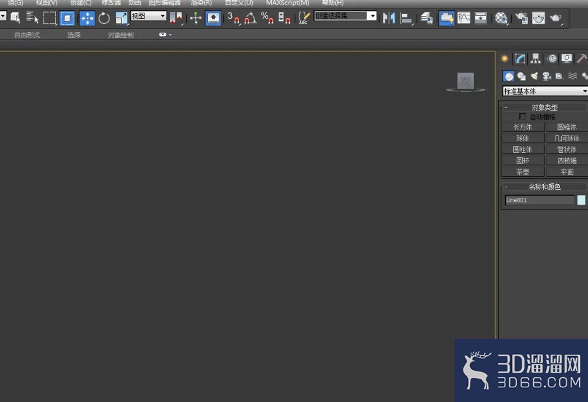Open the 创建(C) menu
The image size is (588, 402).
coord(81,3)
